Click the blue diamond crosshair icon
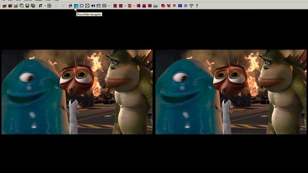Image resolution: width=308 pixels, height=173 pixels. (186, 6)
